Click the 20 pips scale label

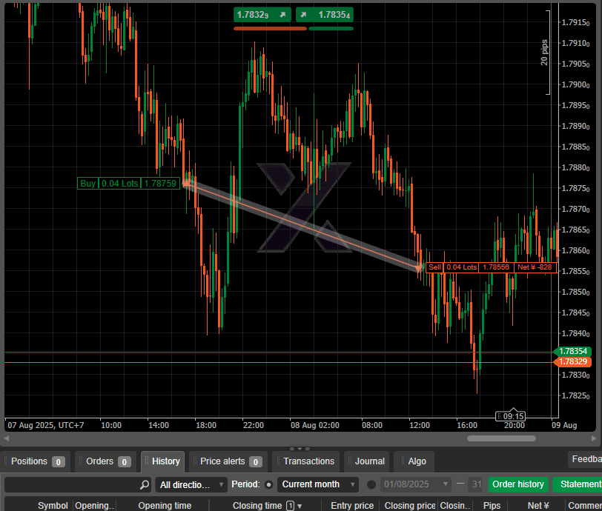[x=544, y=53]
